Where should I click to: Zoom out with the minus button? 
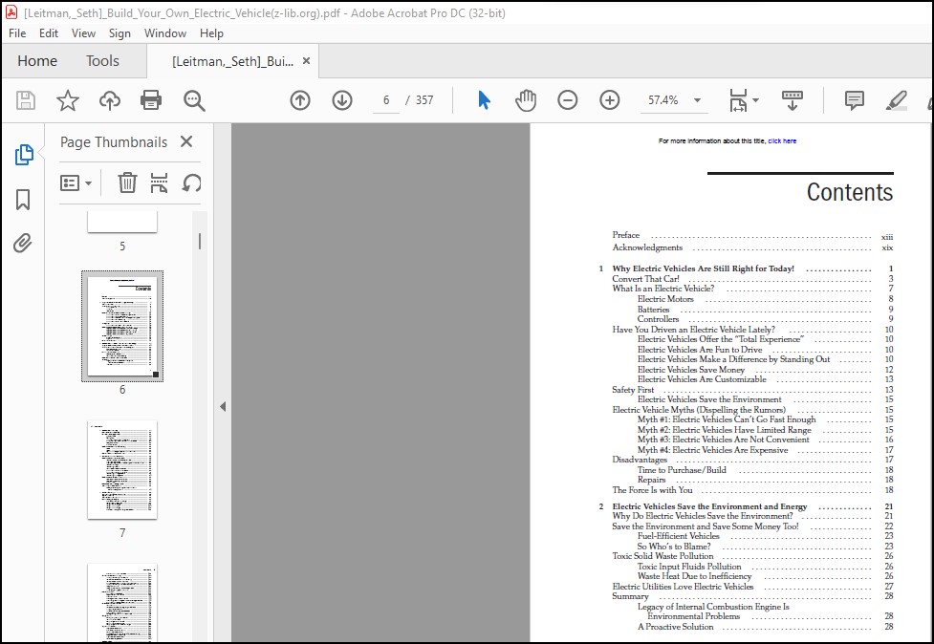(568, 100)
